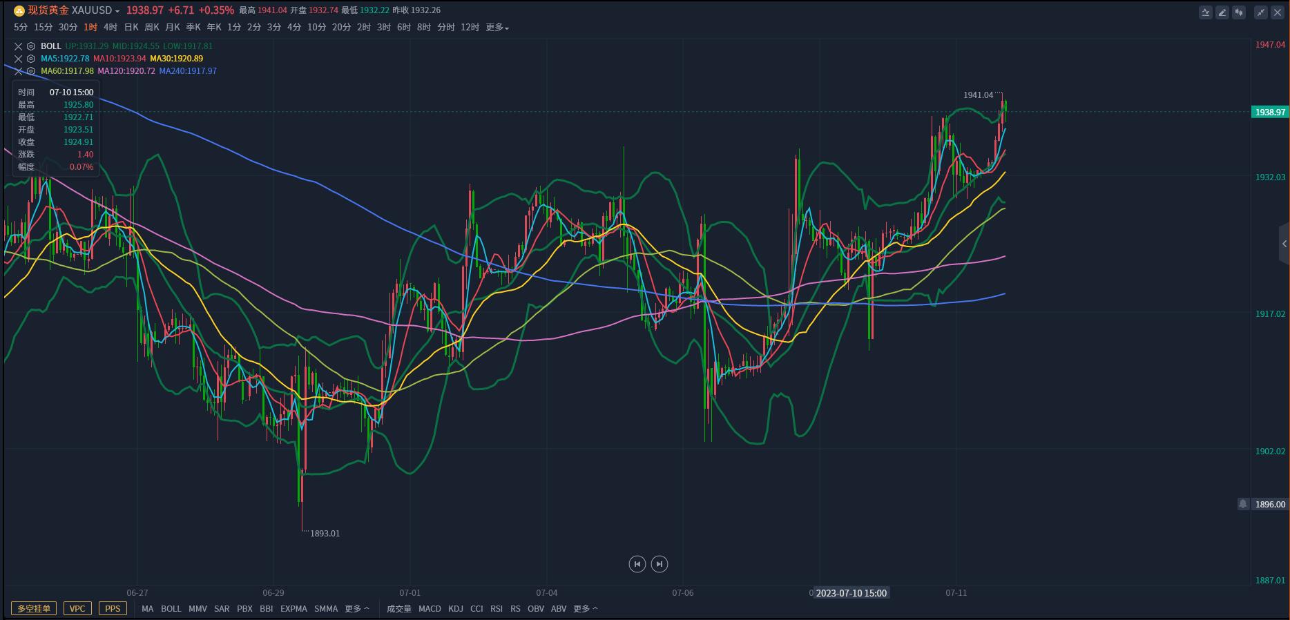The height and width of the screenshot is (620, 1290).
Task: Activate the drawing pencil tool
Action: [1222, 12]
